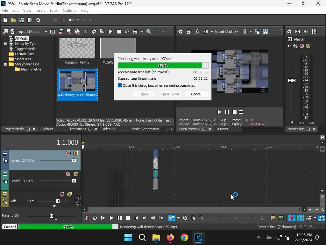Click Pause under the video preview

point(227,112)
